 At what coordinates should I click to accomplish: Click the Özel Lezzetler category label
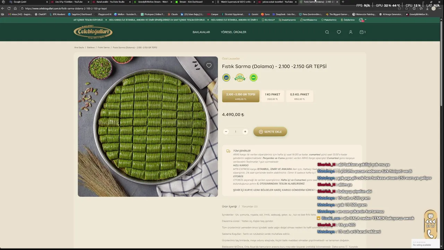coord(231,59)
